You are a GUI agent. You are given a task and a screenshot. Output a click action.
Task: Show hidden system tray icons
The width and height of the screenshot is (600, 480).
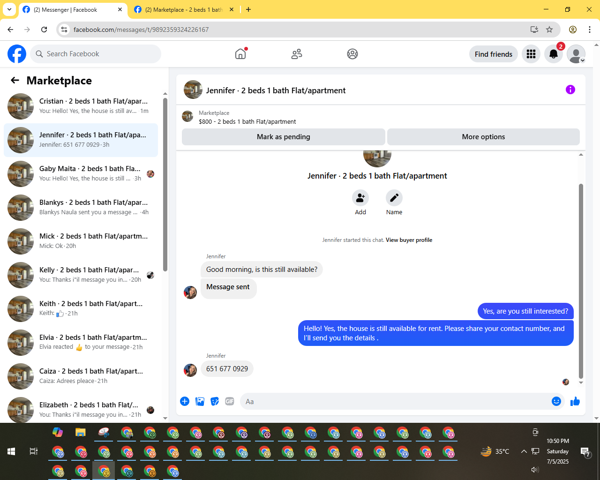tap(524, 451)
